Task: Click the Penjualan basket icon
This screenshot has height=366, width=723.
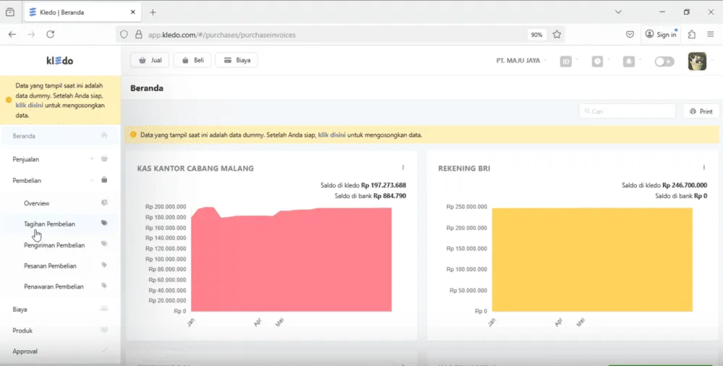Action: pyautogui.click(x=104, y=159)
